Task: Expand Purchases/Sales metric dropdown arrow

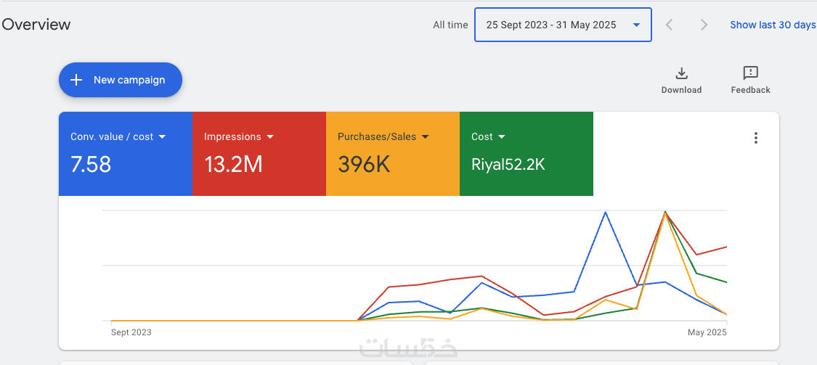Action: pyautogui.click(x=426, y=136)
